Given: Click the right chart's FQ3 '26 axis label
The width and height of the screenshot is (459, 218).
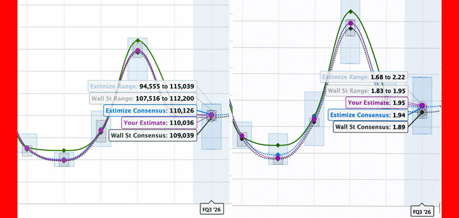Looking at the screenshot, I should click(x=422, y=211).
